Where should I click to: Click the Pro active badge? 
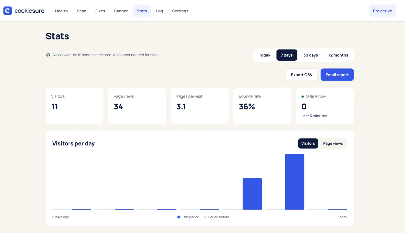click(382, 11)
